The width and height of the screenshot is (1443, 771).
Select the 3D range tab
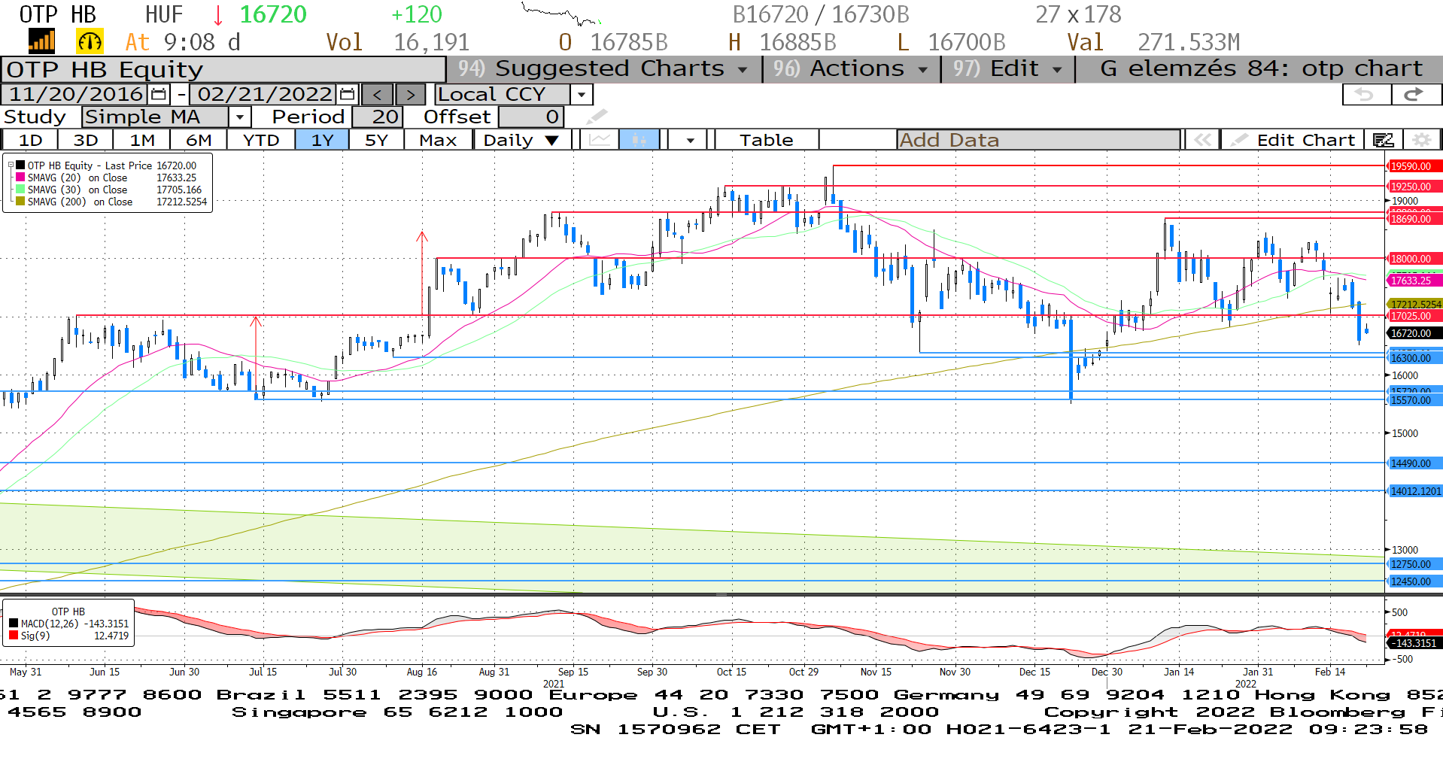point(86,140)
